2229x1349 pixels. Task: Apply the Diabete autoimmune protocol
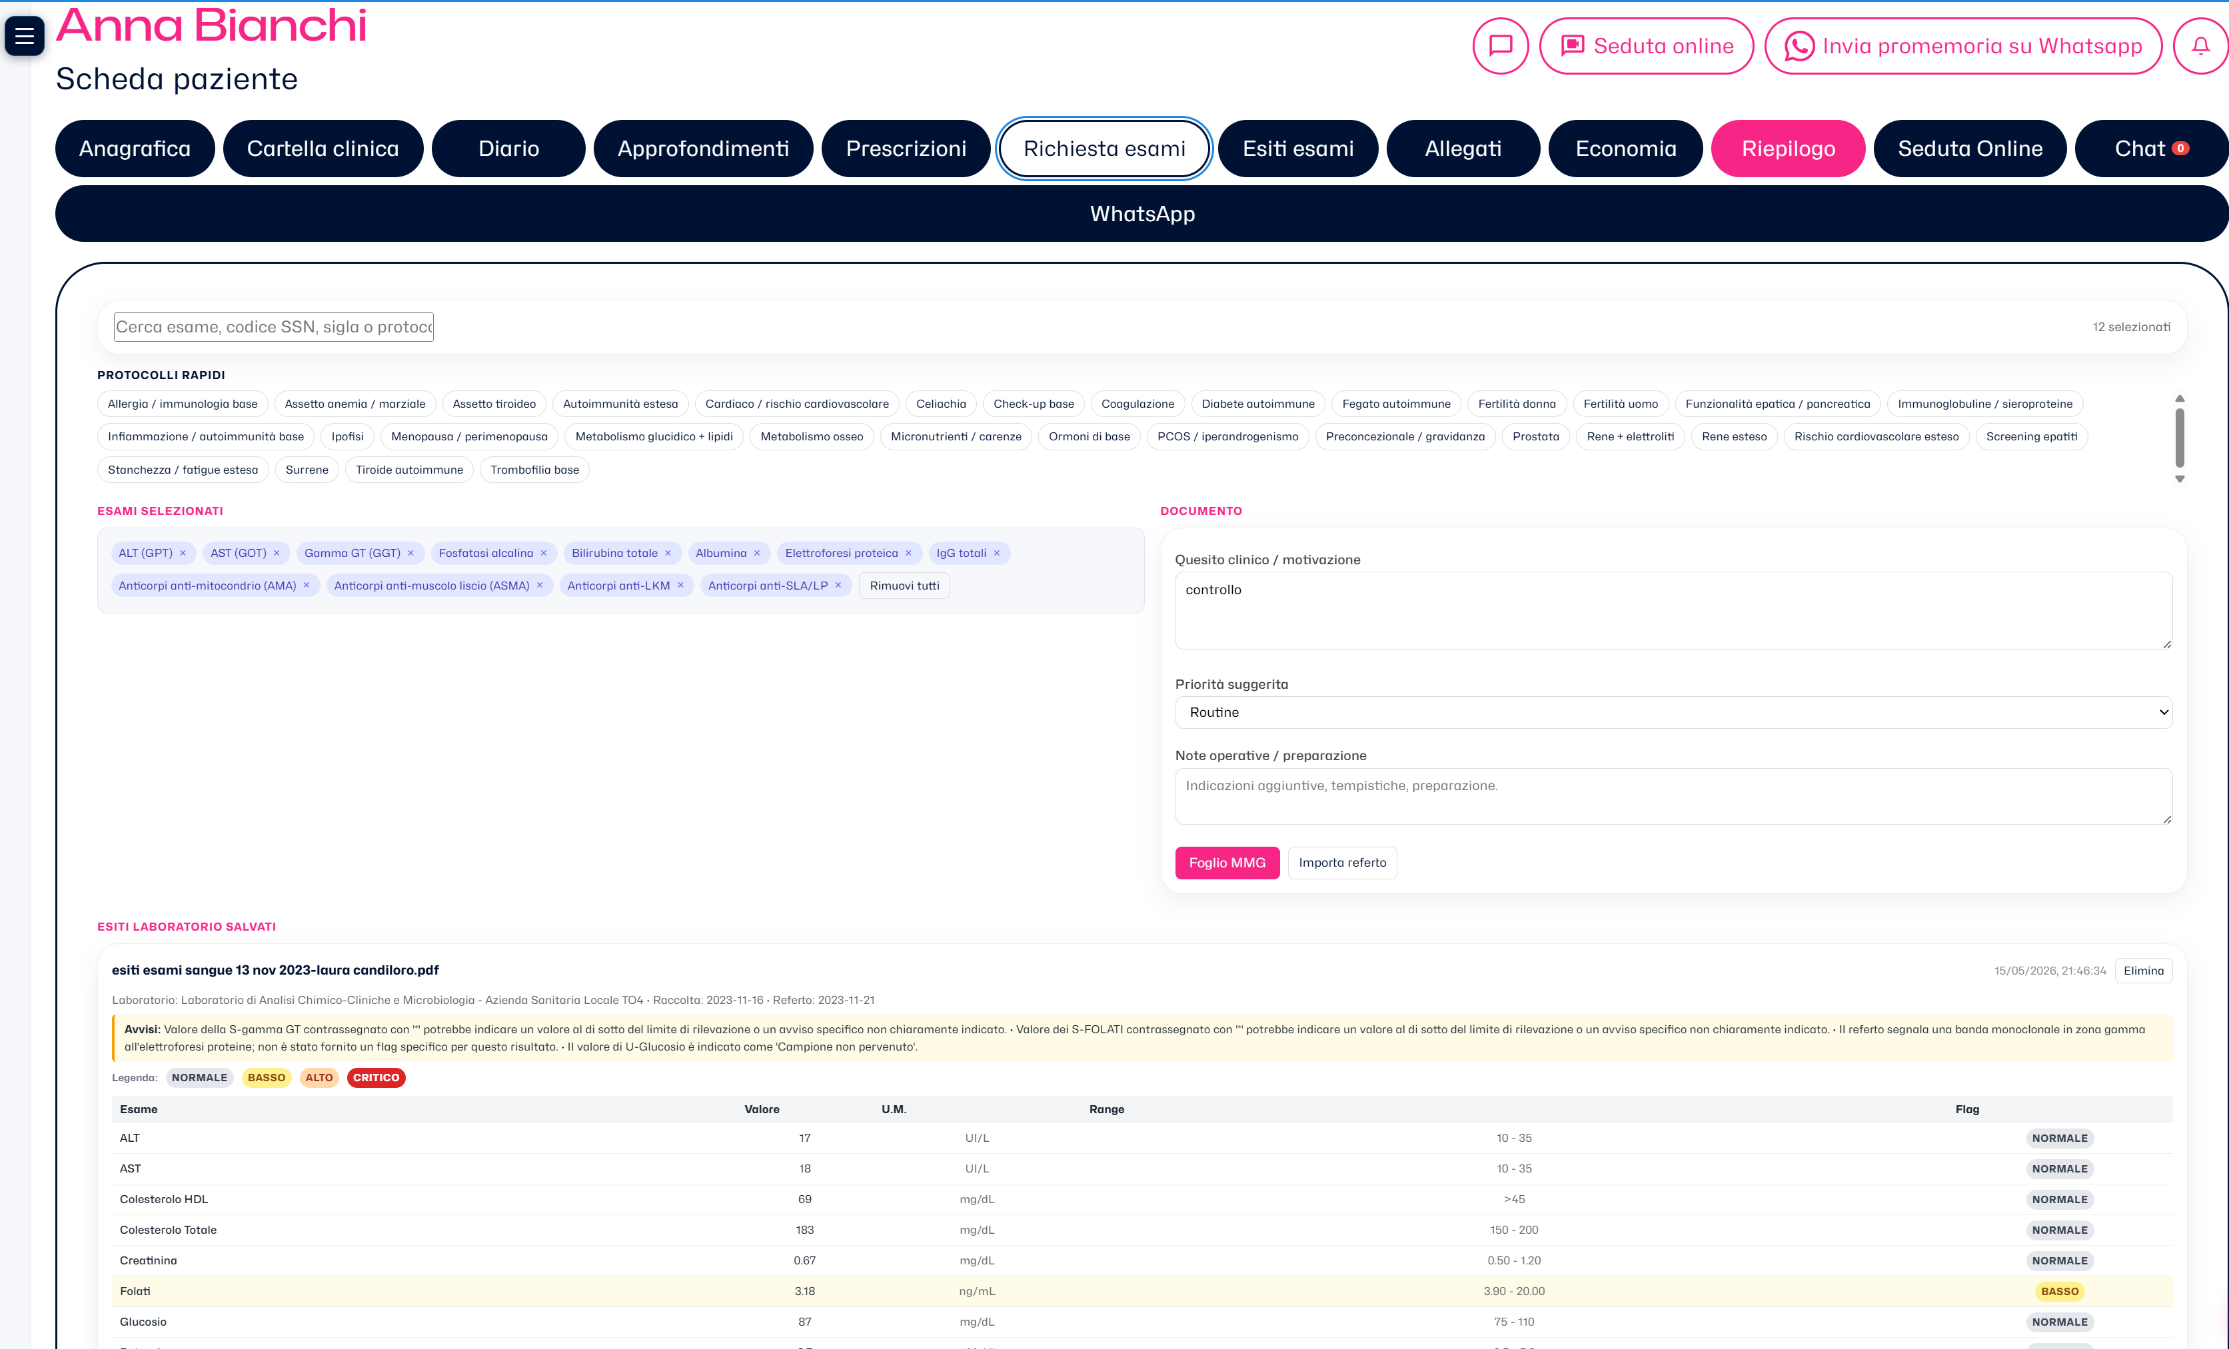pyautogui.click(x=1258, y=404)
